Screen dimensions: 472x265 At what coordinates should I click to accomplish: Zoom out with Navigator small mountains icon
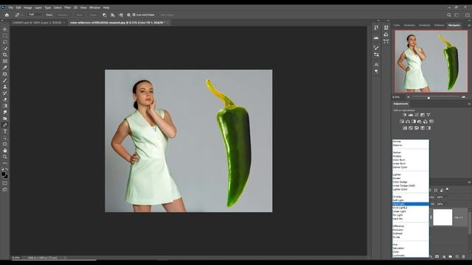(x=409, y=97)
